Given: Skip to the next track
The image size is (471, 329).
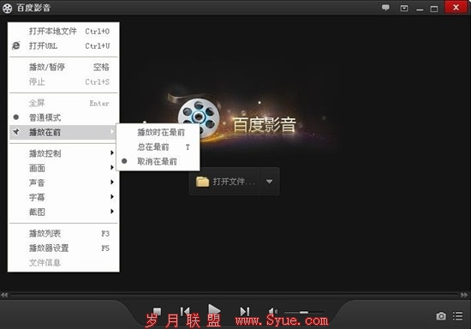Looking at the screenshot, I should 245,312.
